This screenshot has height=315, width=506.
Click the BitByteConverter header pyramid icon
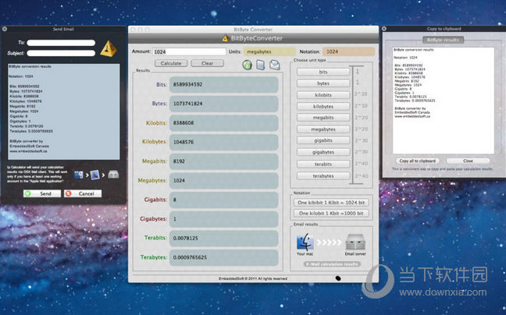point(226,38)
